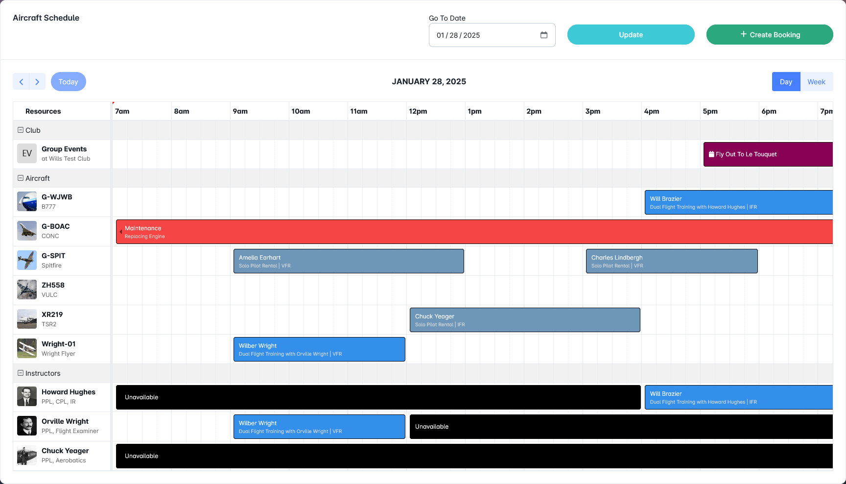The width and height of the screenshot is (846, 484).
Task: Select Howard Hughes instructor photo
Action: pos(27,396)
